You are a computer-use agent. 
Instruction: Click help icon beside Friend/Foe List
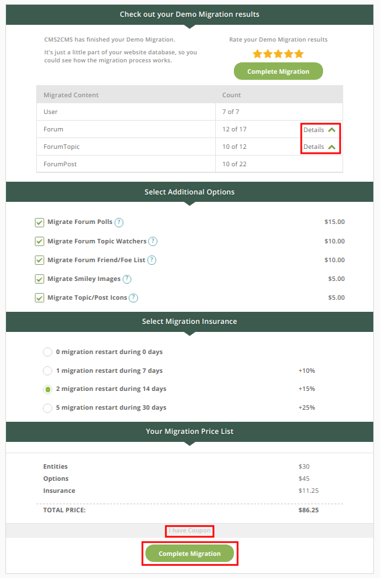coord(152,260)
